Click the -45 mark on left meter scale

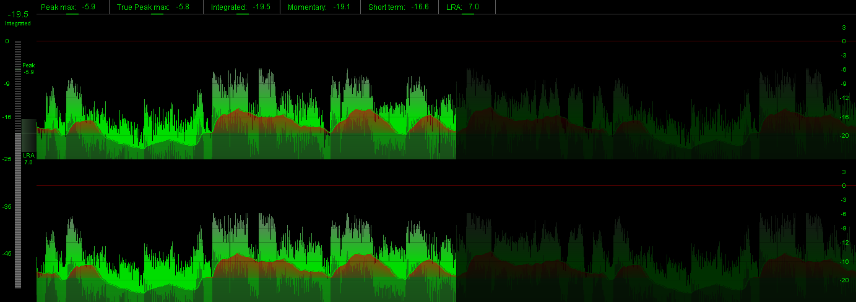pos(6,254)
